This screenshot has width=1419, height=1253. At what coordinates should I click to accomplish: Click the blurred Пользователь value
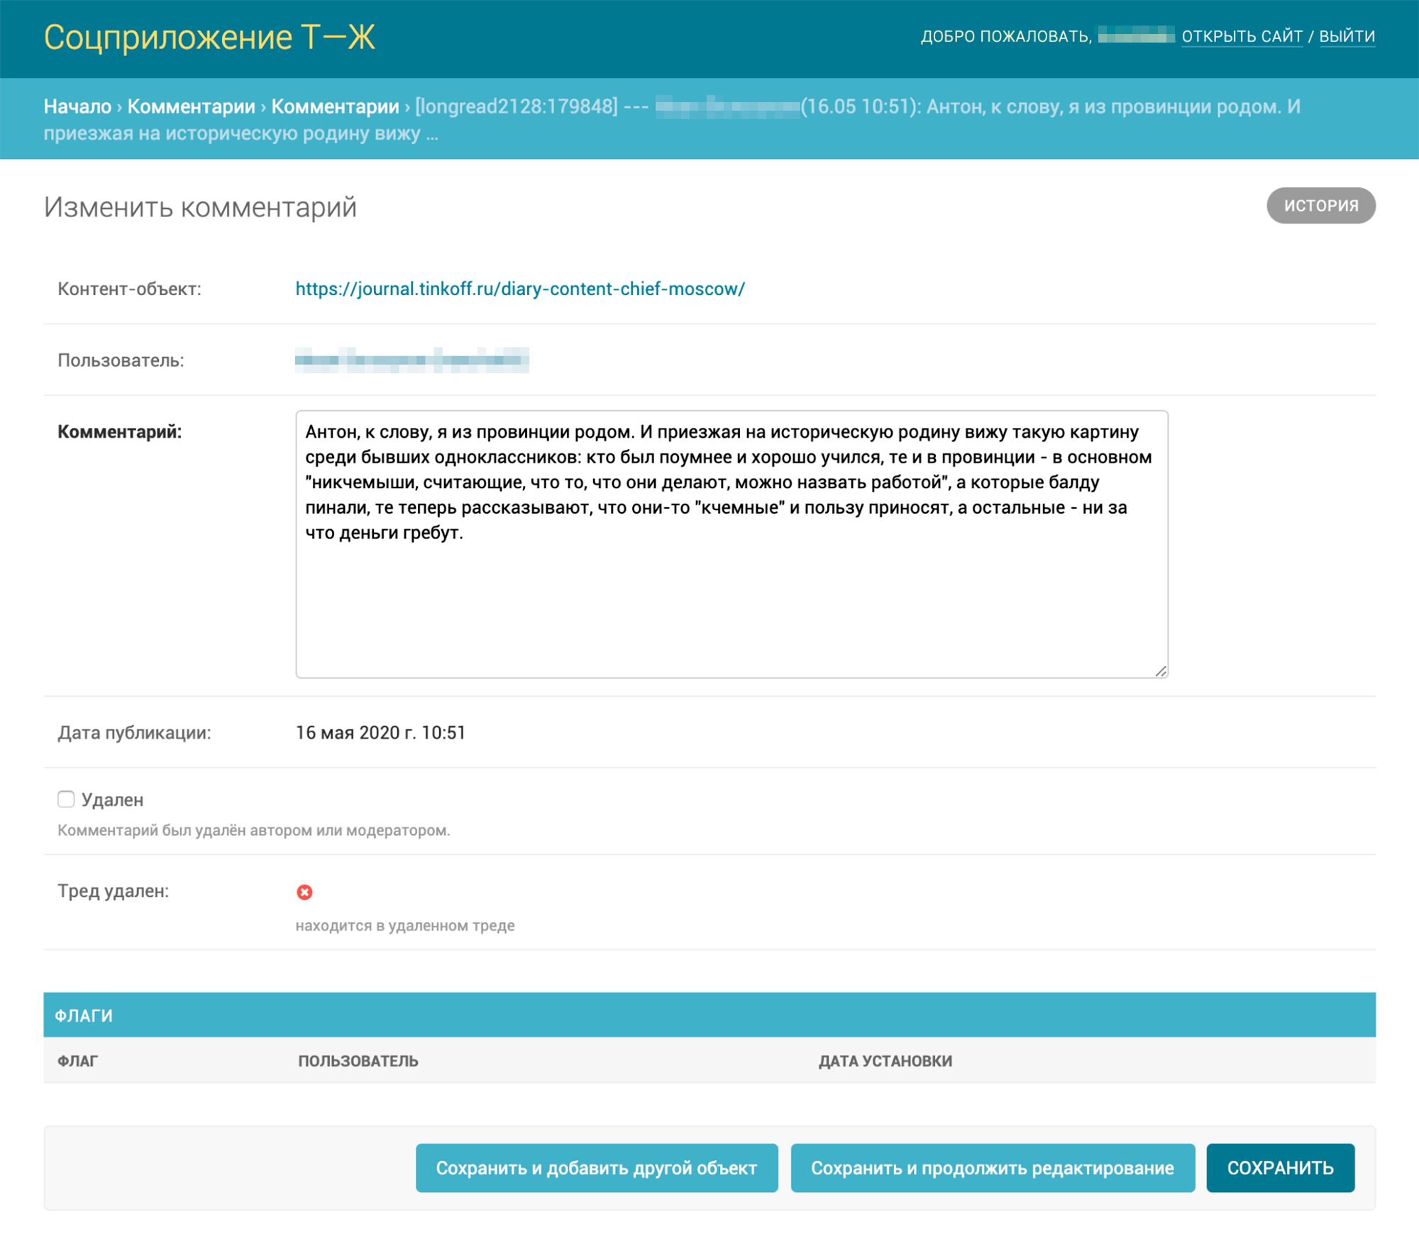click(412, 360)
